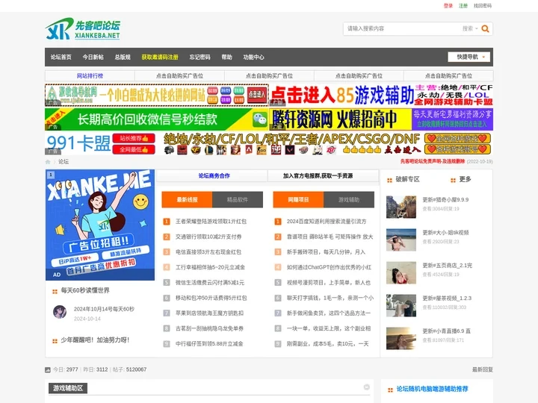This screenshot has width=538, height=403.
Task: Click the 腾轩资源网 banner ad
Action: coord(381,119)
